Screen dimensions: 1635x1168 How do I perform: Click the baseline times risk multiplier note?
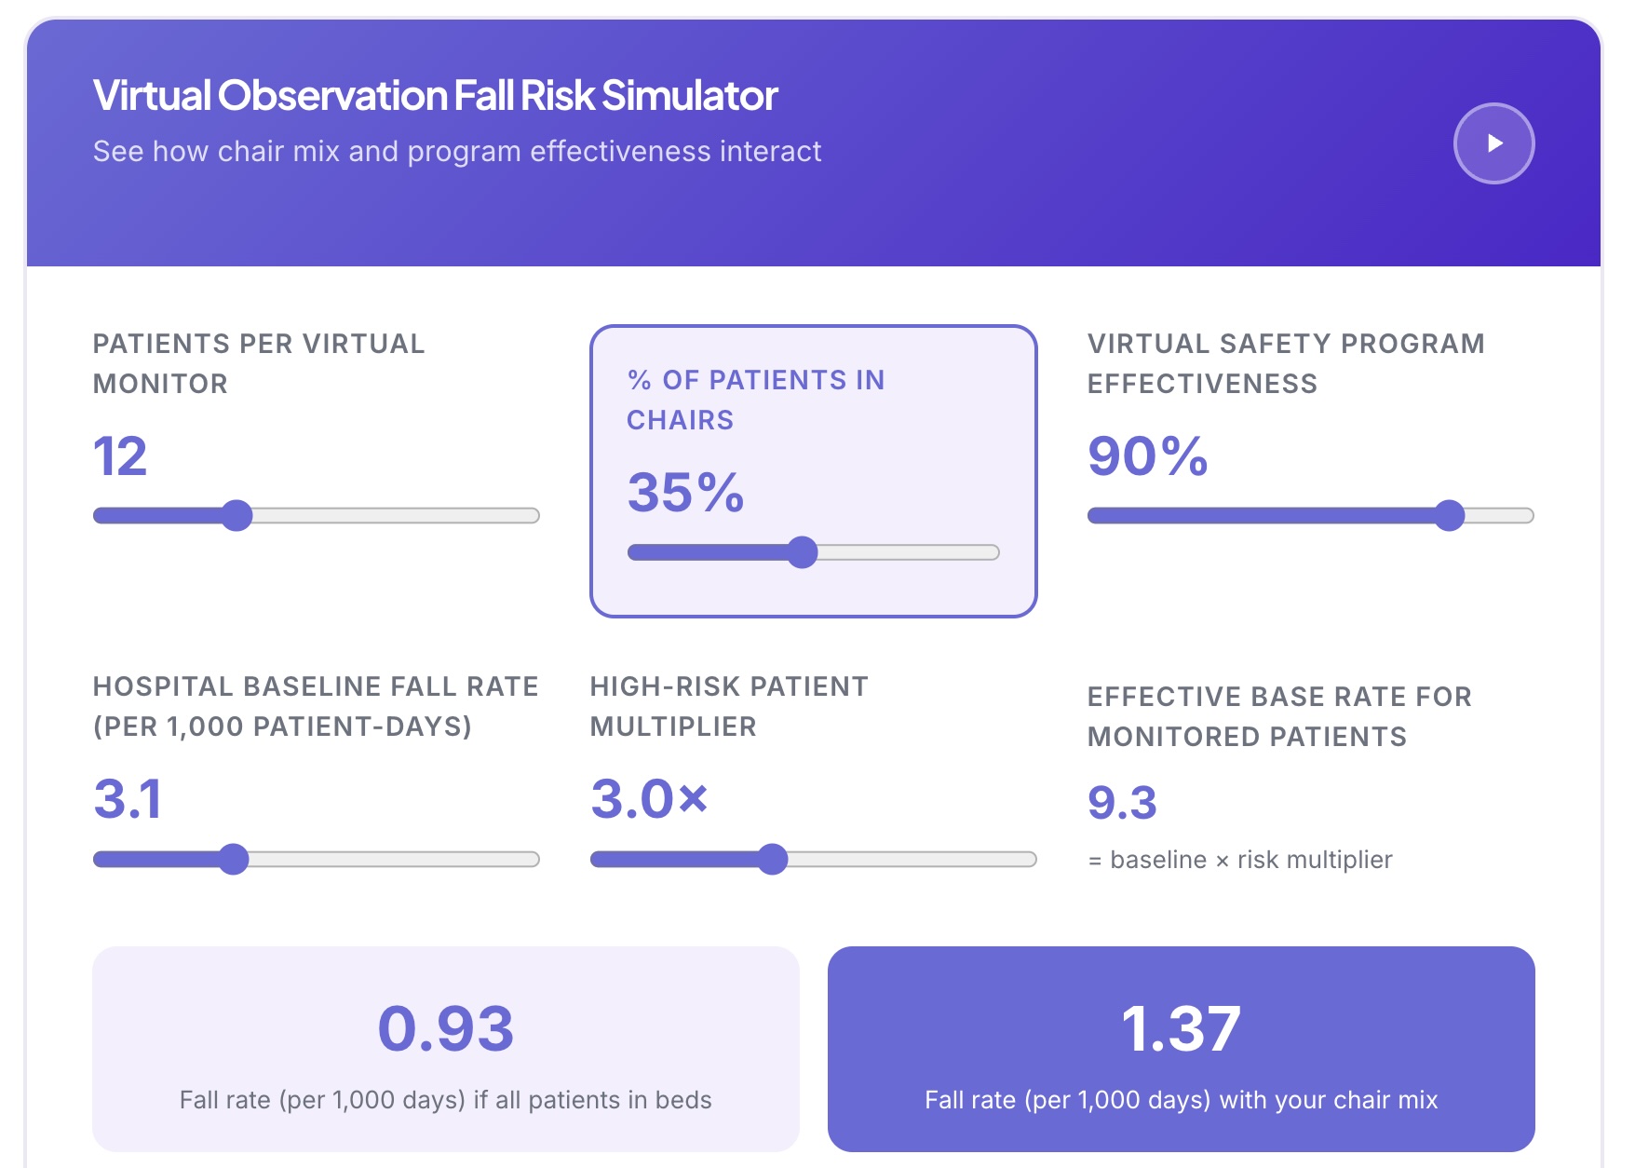(x=1238, y=861)
